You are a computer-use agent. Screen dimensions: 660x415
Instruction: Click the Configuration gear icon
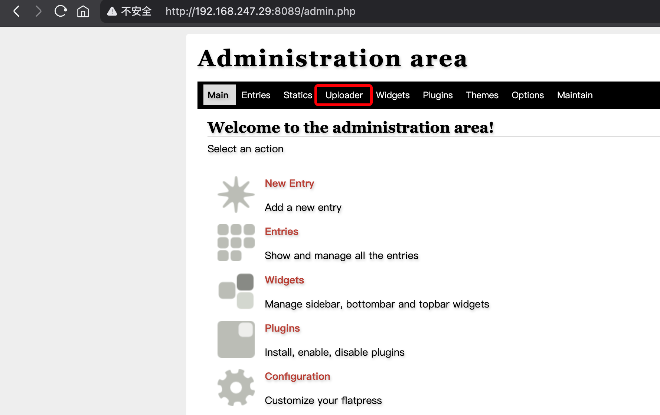[x=236, y=388]
